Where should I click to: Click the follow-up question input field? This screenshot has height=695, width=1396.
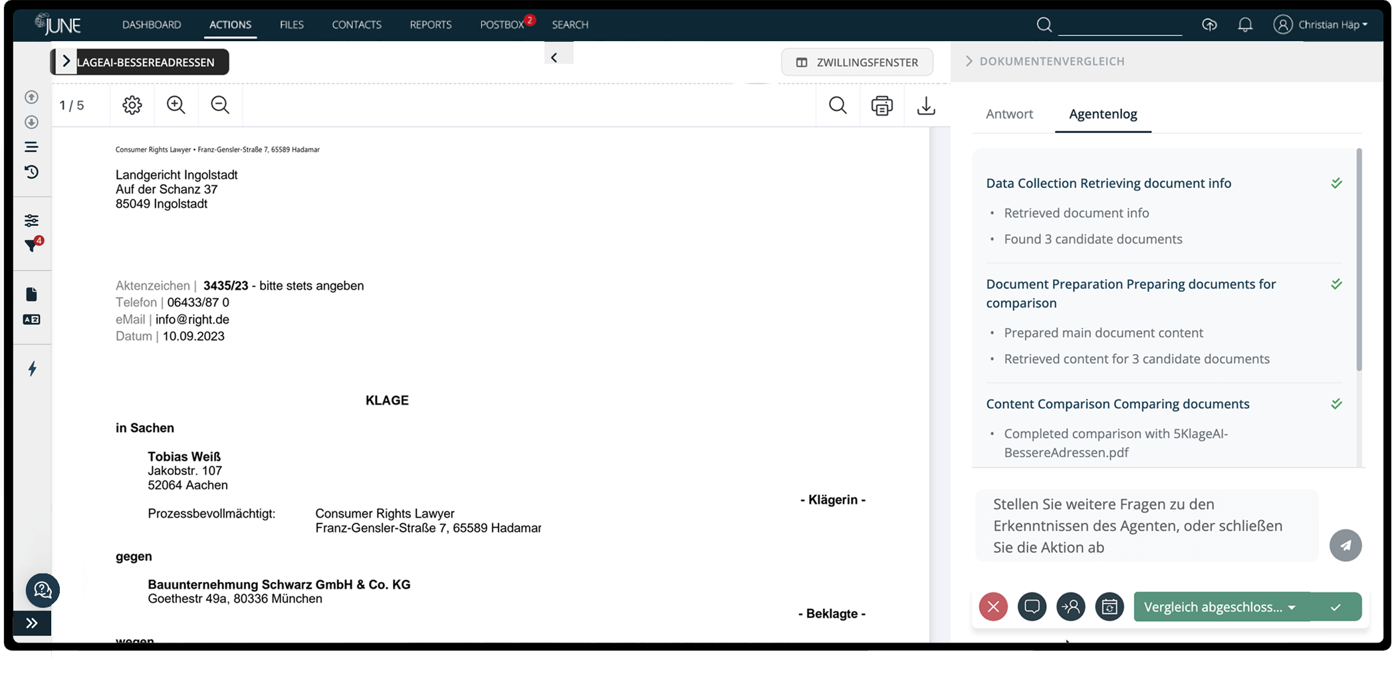(1147, 526)
